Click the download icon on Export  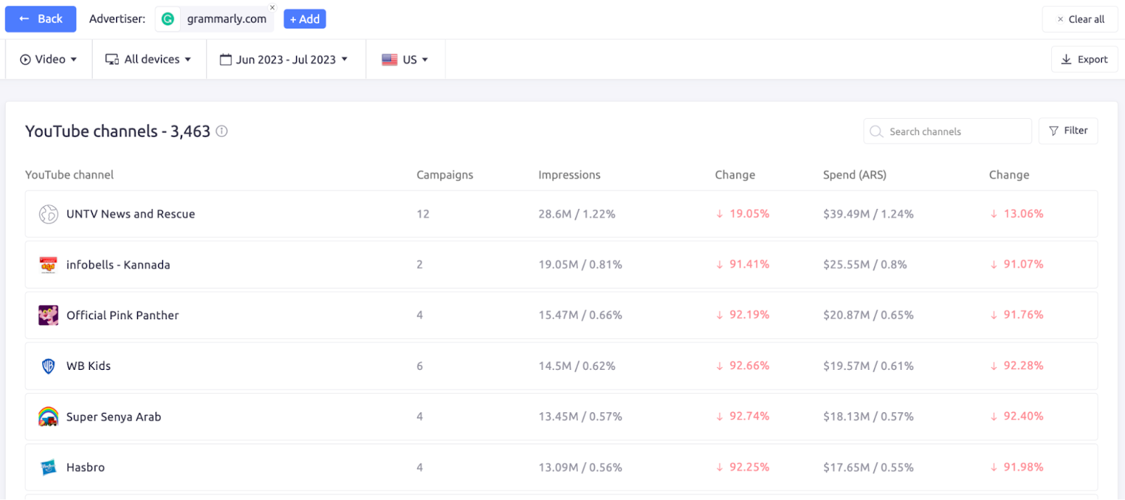coord(1066,60)
